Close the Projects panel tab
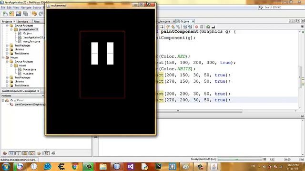Screen dimensions: 305x171 coord(14,21)
